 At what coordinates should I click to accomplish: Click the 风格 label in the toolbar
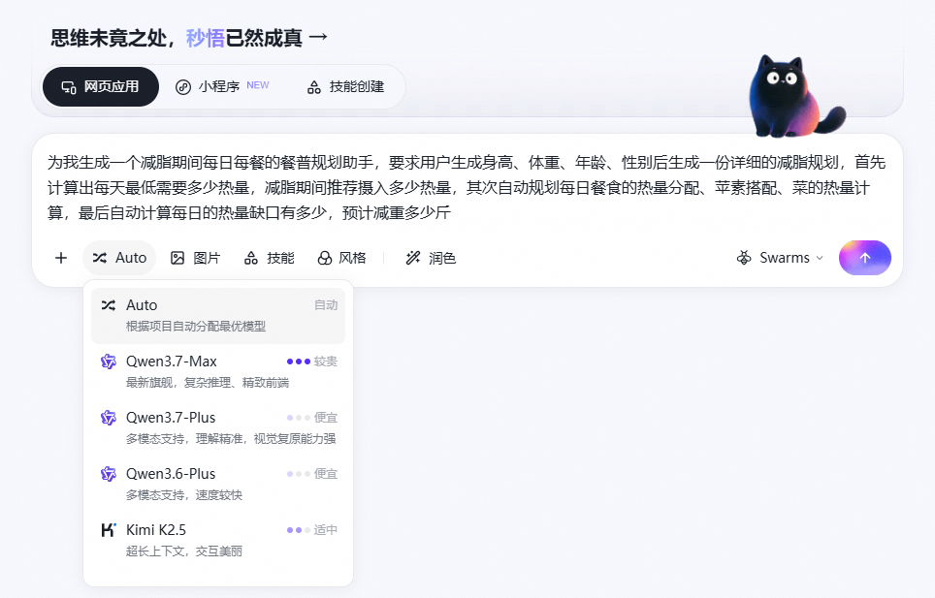tap(352, 258)
